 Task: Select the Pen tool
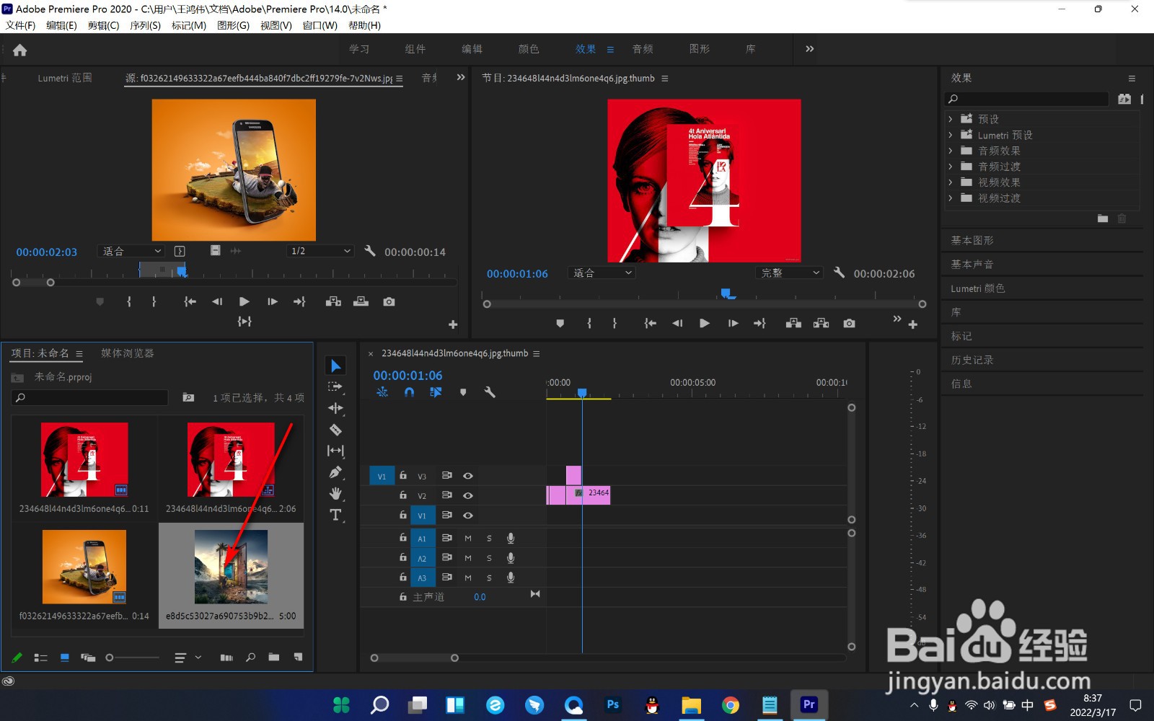click(335, 472)
